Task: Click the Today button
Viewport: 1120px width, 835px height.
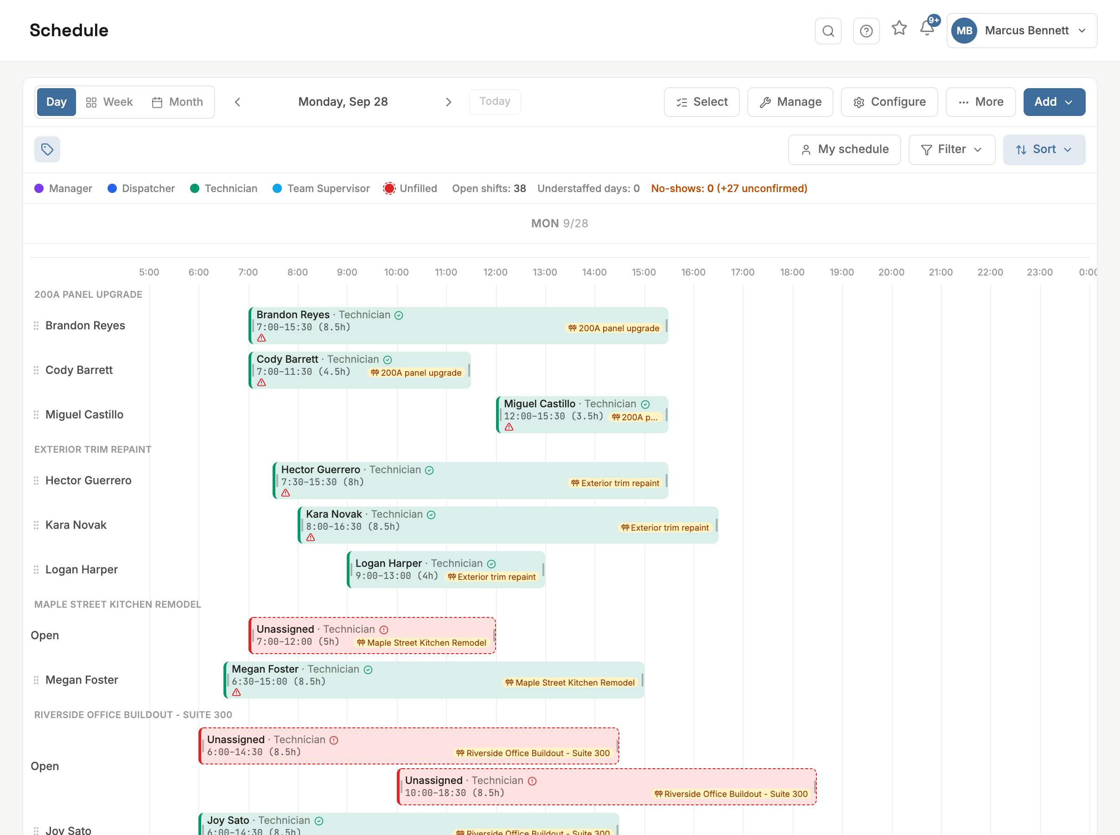Action: [x=494, y=102]
